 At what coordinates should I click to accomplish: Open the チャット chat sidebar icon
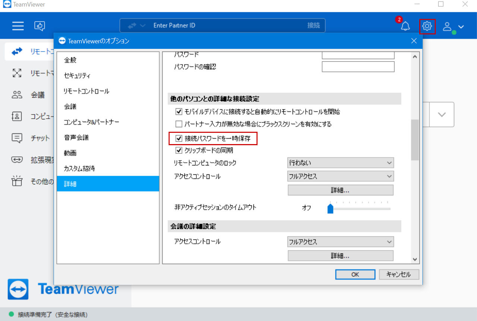(17, 138)
